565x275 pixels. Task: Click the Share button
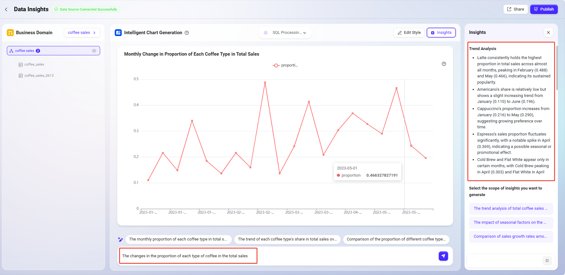515,9
